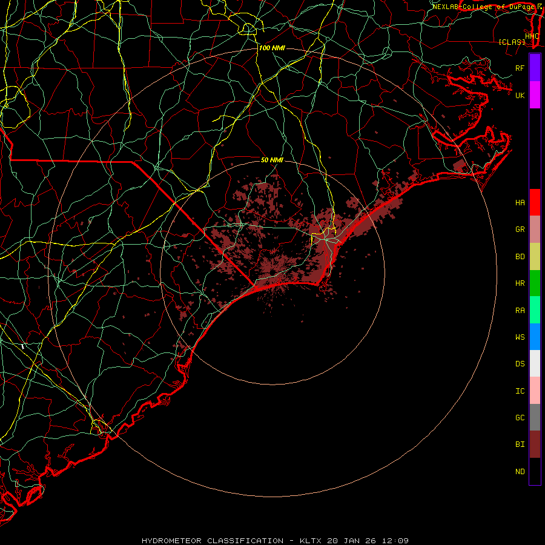
Task: Select the GR pink legend swatch
Action: click(535, 230)
